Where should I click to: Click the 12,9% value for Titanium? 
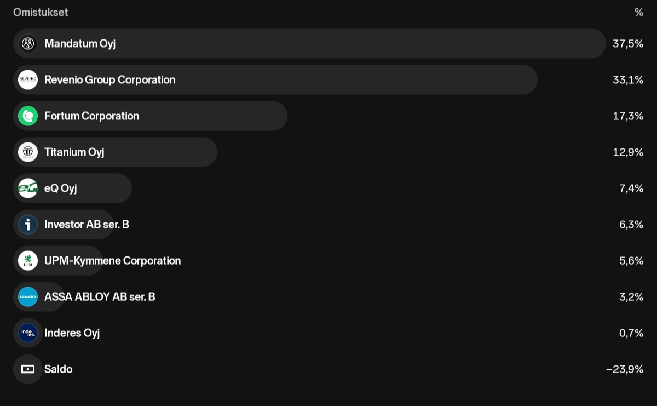[x=627, y=152]
